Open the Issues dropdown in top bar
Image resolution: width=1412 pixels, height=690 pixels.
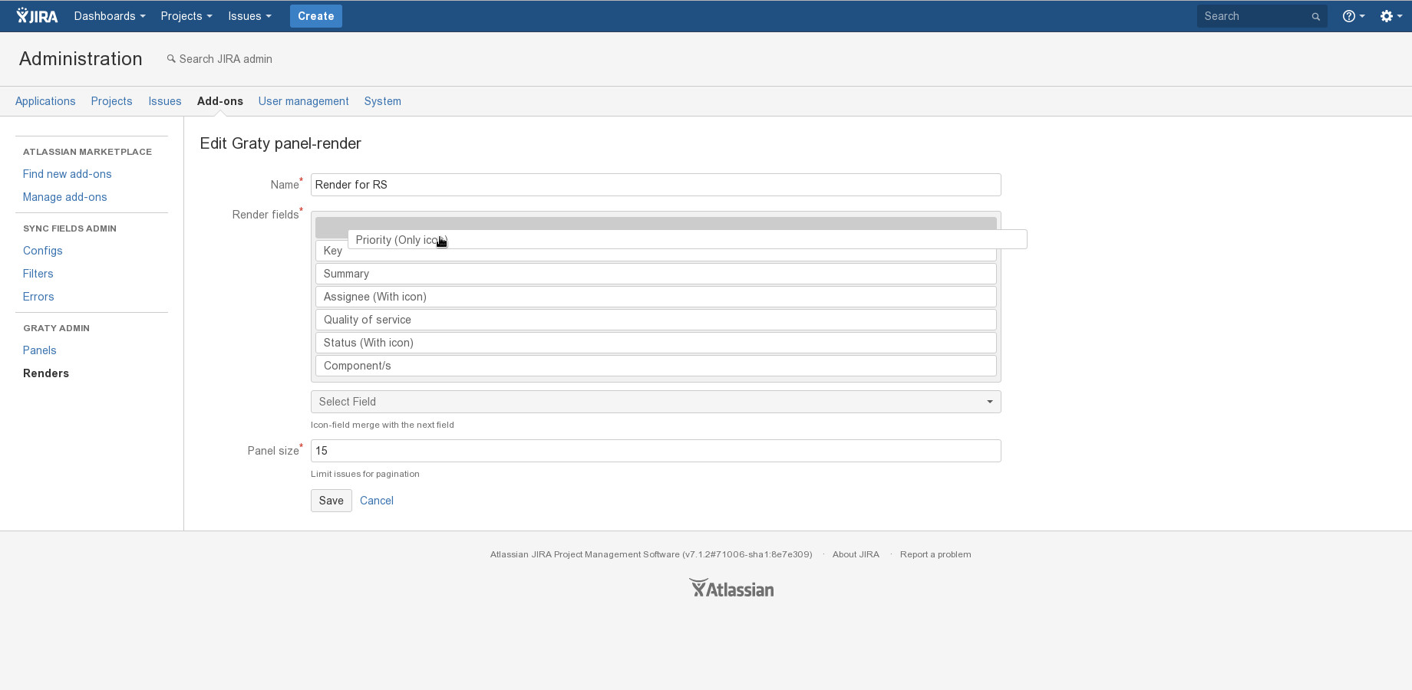point(249,15)
